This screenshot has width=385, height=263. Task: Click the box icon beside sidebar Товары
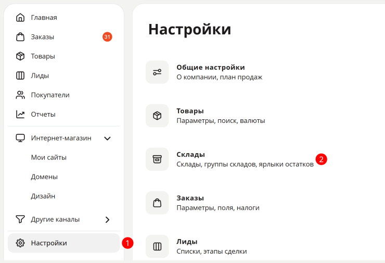coord(20,56)
